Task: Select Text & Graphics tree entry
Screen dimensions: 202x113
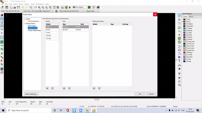Action: pyautogui.click(x=33, y=21)
